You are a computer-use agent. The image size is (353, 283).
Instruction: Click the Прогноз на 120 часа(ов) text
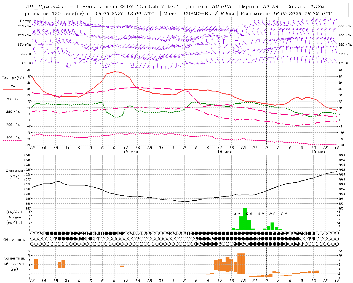(53, 14)
